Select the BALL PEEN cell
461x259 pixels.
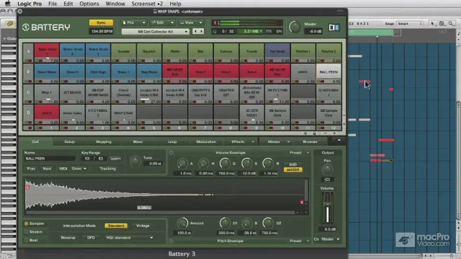click(328, 72)
